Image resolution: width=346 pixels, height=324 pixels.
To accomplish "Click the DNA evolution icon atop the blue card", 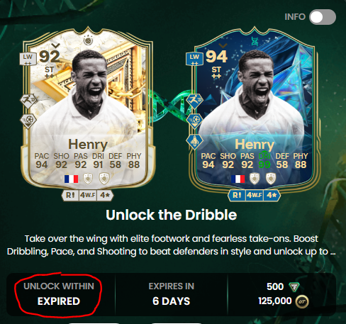I will point(255,41).
